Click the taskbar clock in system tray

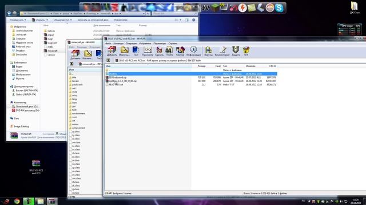click(x=356, y=201)
